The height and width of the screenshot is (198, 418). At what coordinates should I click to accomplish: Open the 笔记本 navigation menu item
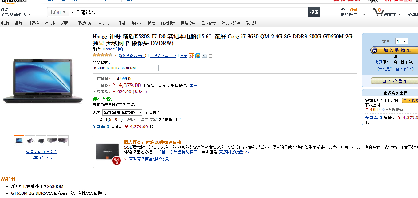coord(50,23)
